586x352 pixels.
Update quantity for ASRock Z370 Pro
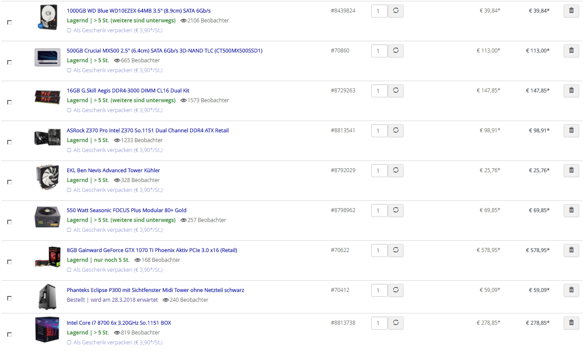[x=395, y=130]
